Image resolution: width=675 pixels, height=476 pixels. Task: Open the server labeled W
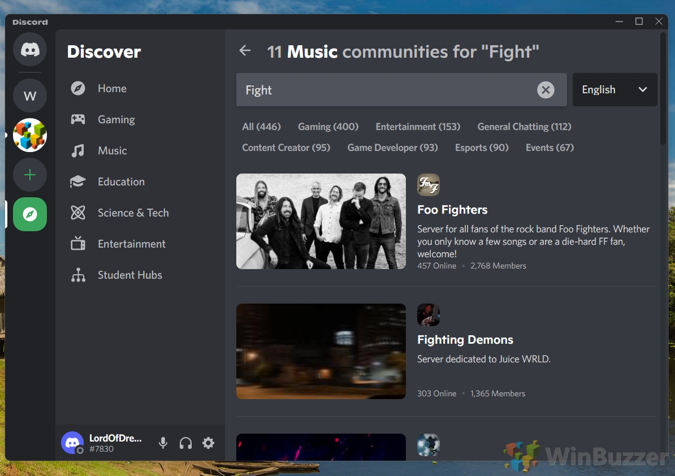(30, 96)
